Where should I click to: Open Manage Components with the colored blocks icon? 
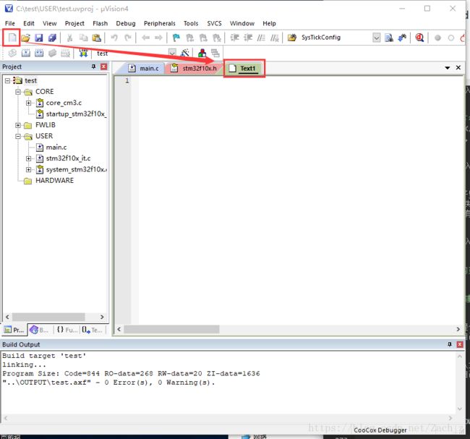coord(202,53)
